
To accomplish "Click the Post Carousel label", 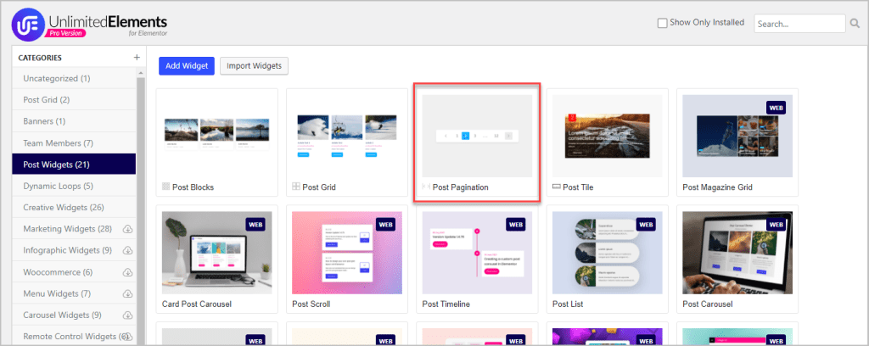I will (708, 304).
